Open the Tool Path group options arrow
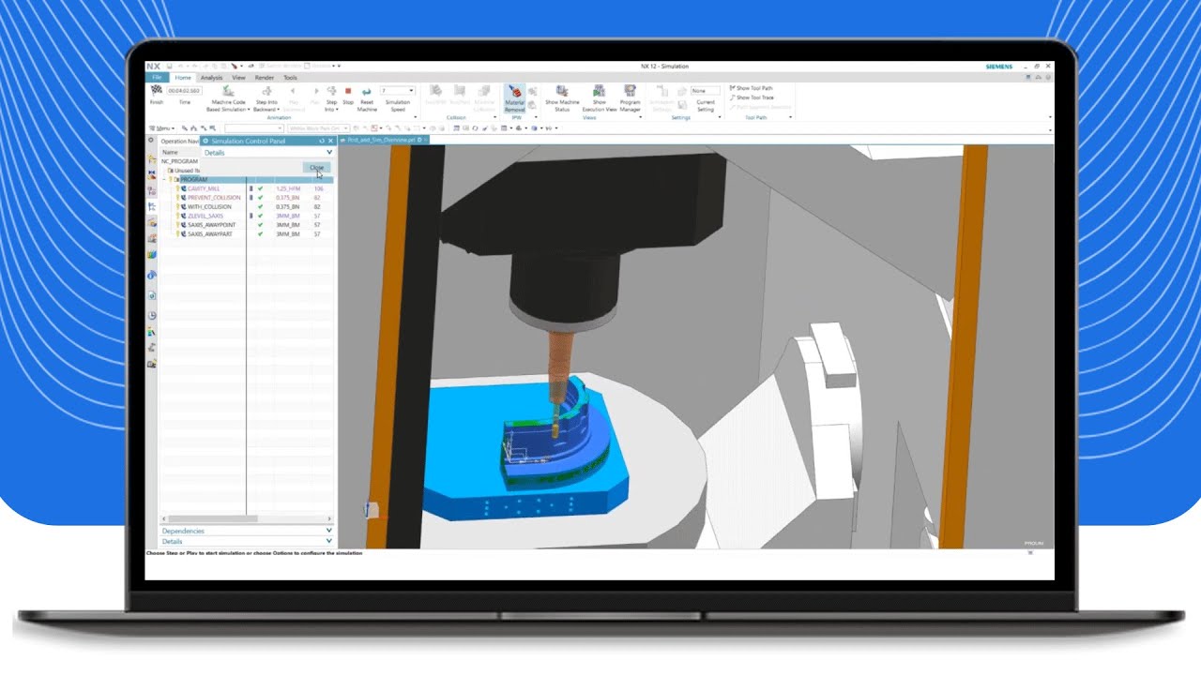 790,117
